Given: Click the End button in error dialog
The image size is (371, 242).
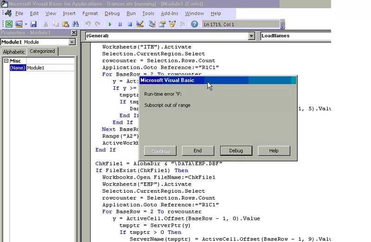Looking at the screenshot, I should pyautogui.click(x=198, y=151).
